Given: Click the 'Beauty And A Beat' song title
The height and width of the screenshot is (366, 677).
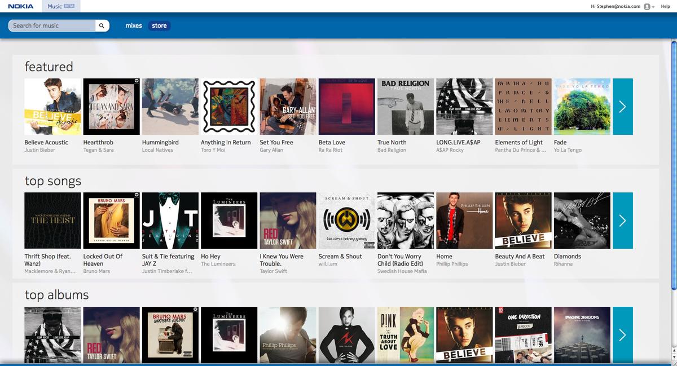Looking at the screenshot, I should coord(520,257).
